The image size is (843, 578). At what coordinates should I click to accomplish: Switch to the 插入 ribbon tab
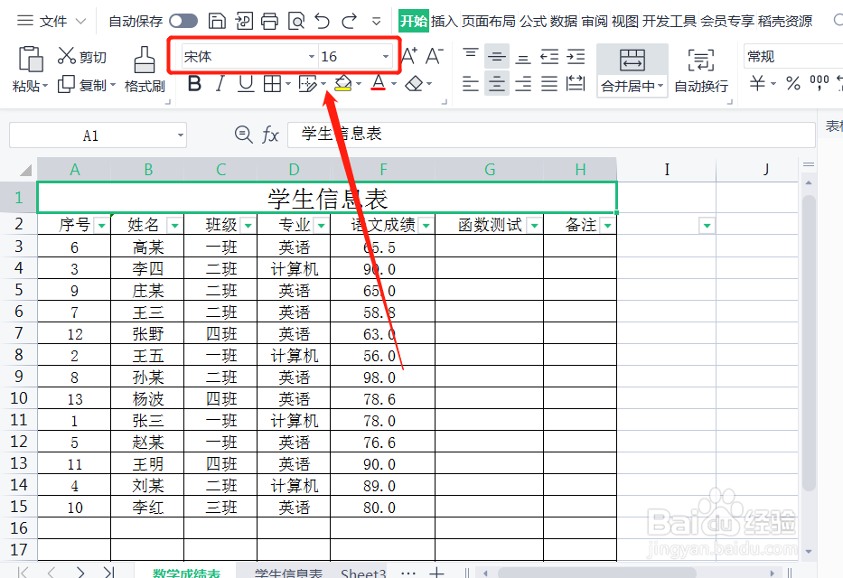pyautogui.click(x=442, y=20)
